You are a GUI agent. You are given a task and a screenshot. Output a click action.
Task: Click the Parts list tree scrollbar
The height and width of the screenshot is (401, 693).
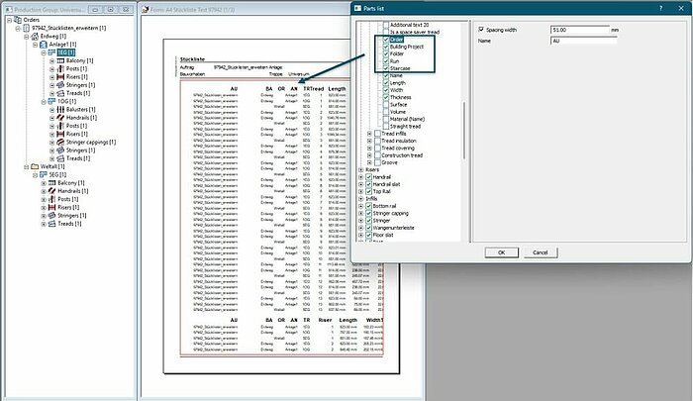[464, 131]
